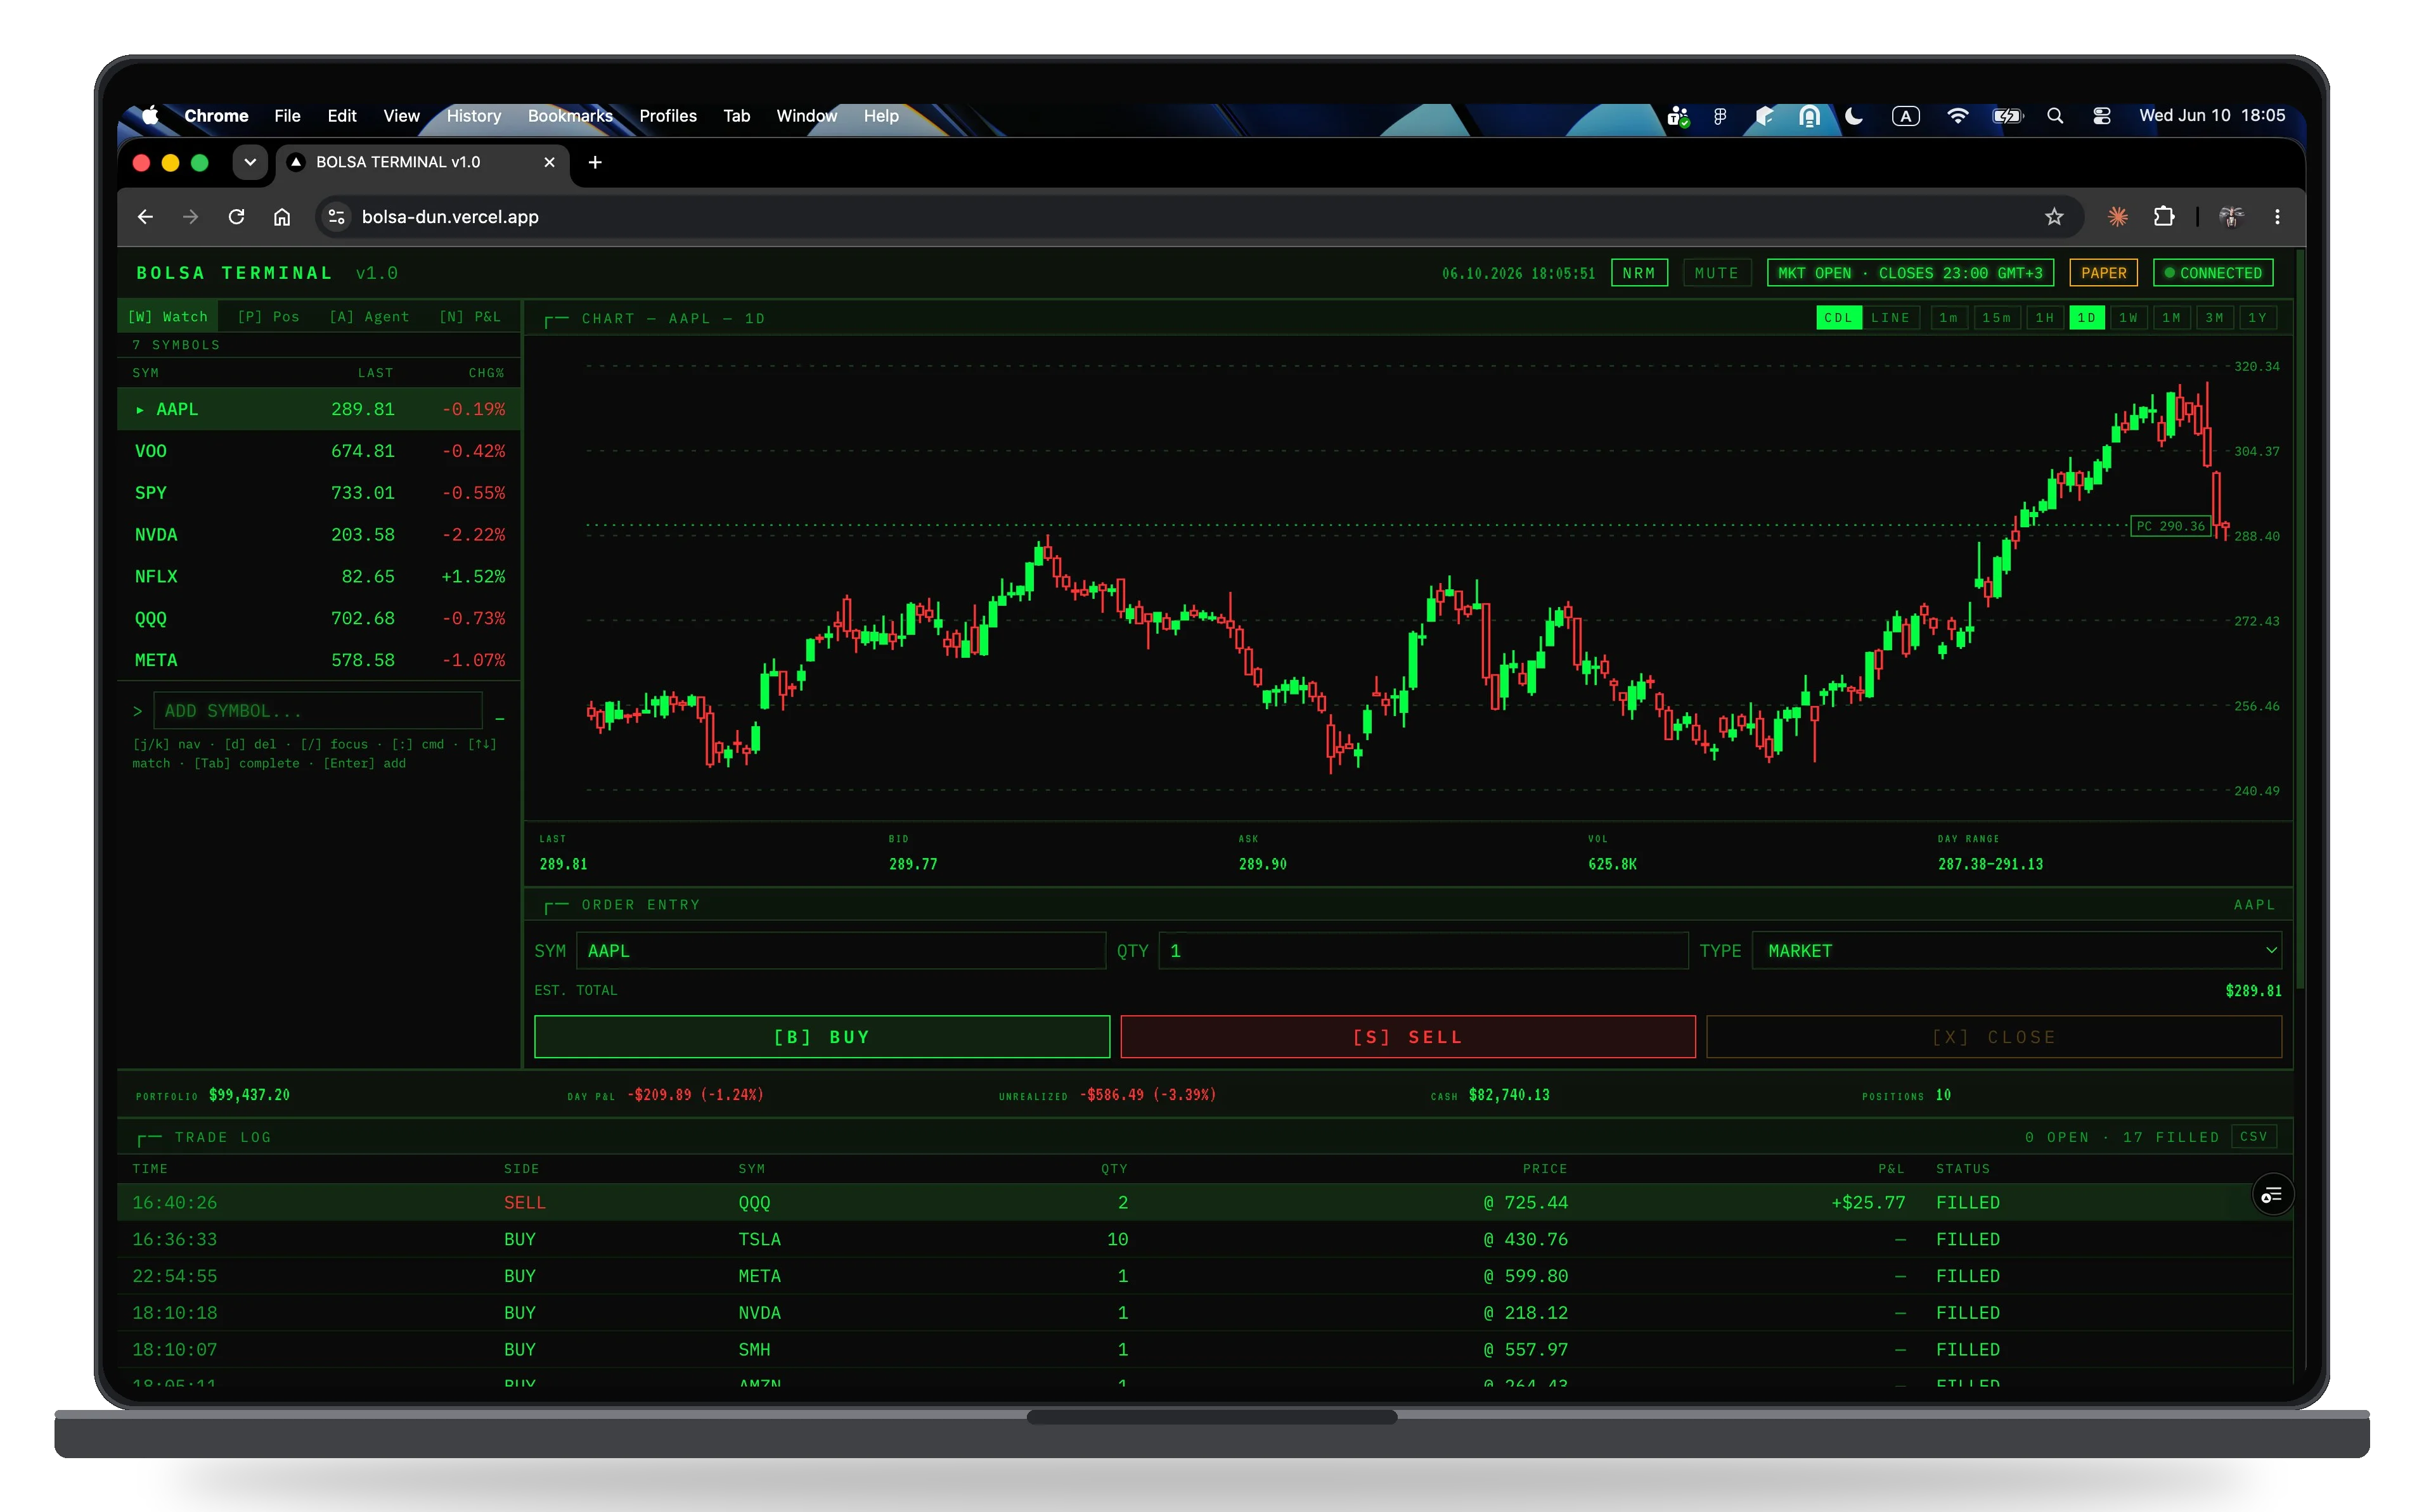Open the Bookmarks menu
Screen dimensions: 2424x1512
click(570, 116)
